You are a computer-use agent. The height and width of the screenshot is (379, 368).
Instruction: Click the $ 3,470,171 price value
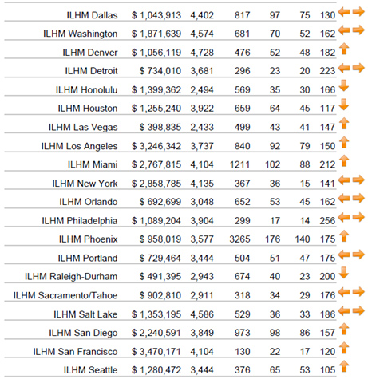pyautogui.click(x=156, y=352)
